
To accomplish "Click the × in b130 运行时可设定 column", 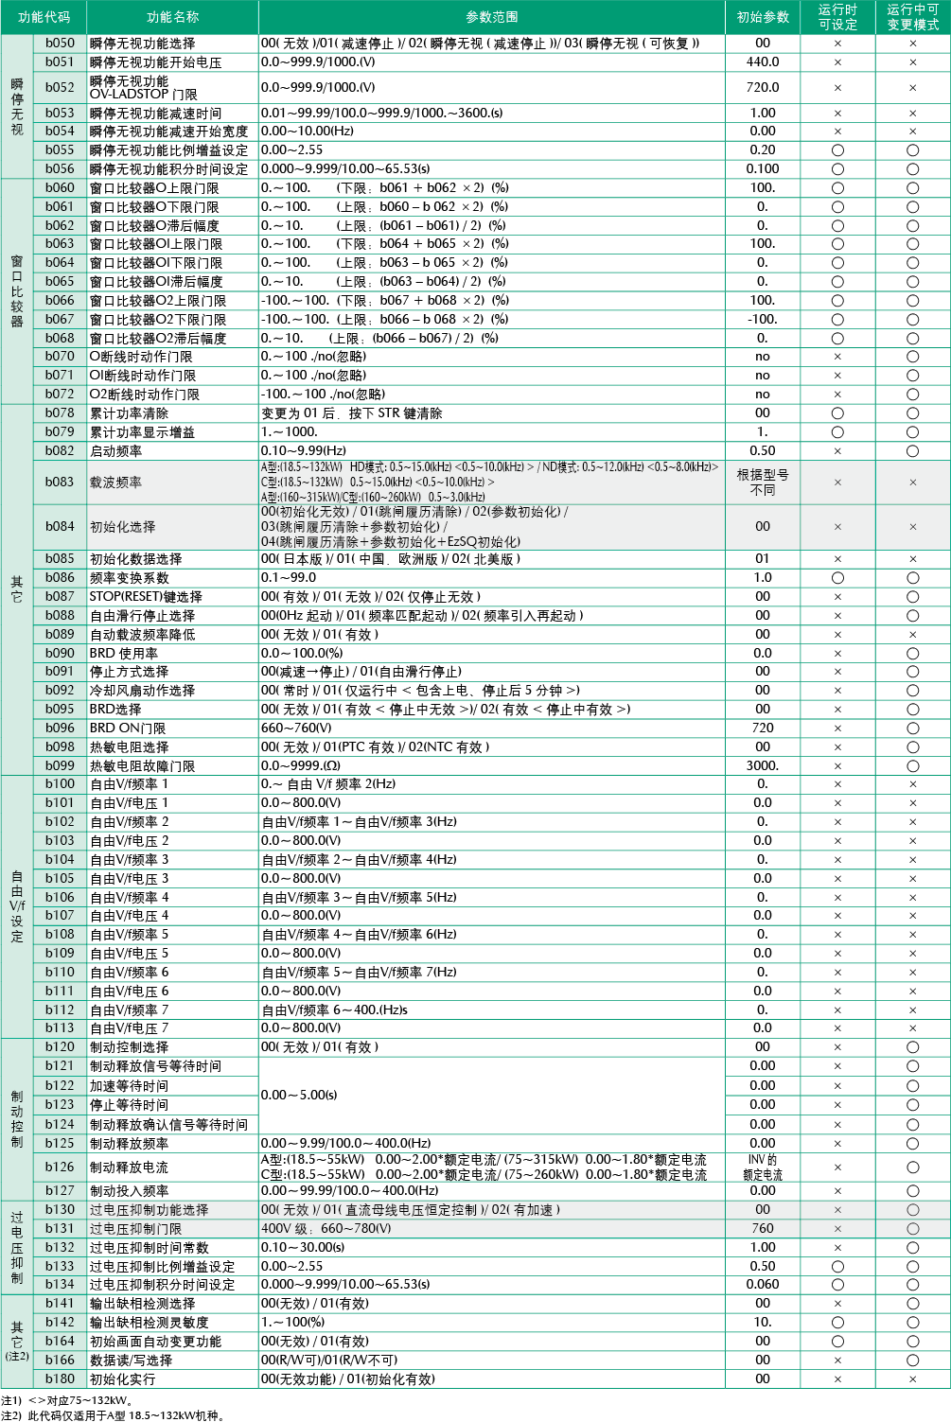I will 837,1210.
